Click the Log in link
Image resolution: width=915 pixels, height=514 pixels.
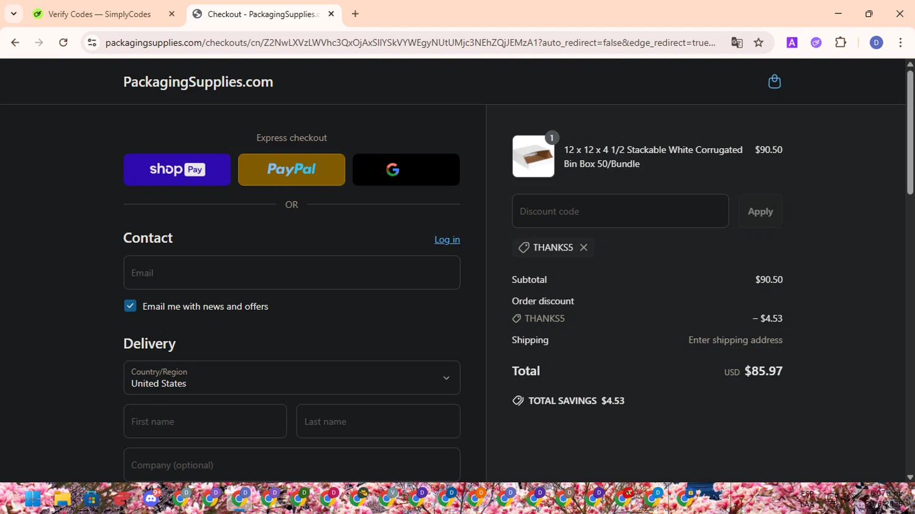(447, 240)
